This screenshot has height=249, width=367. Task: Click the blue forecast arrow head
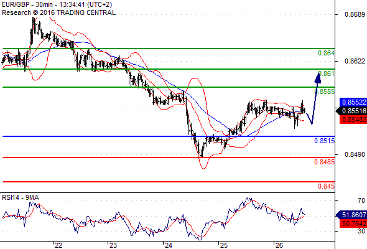(318, 78)
